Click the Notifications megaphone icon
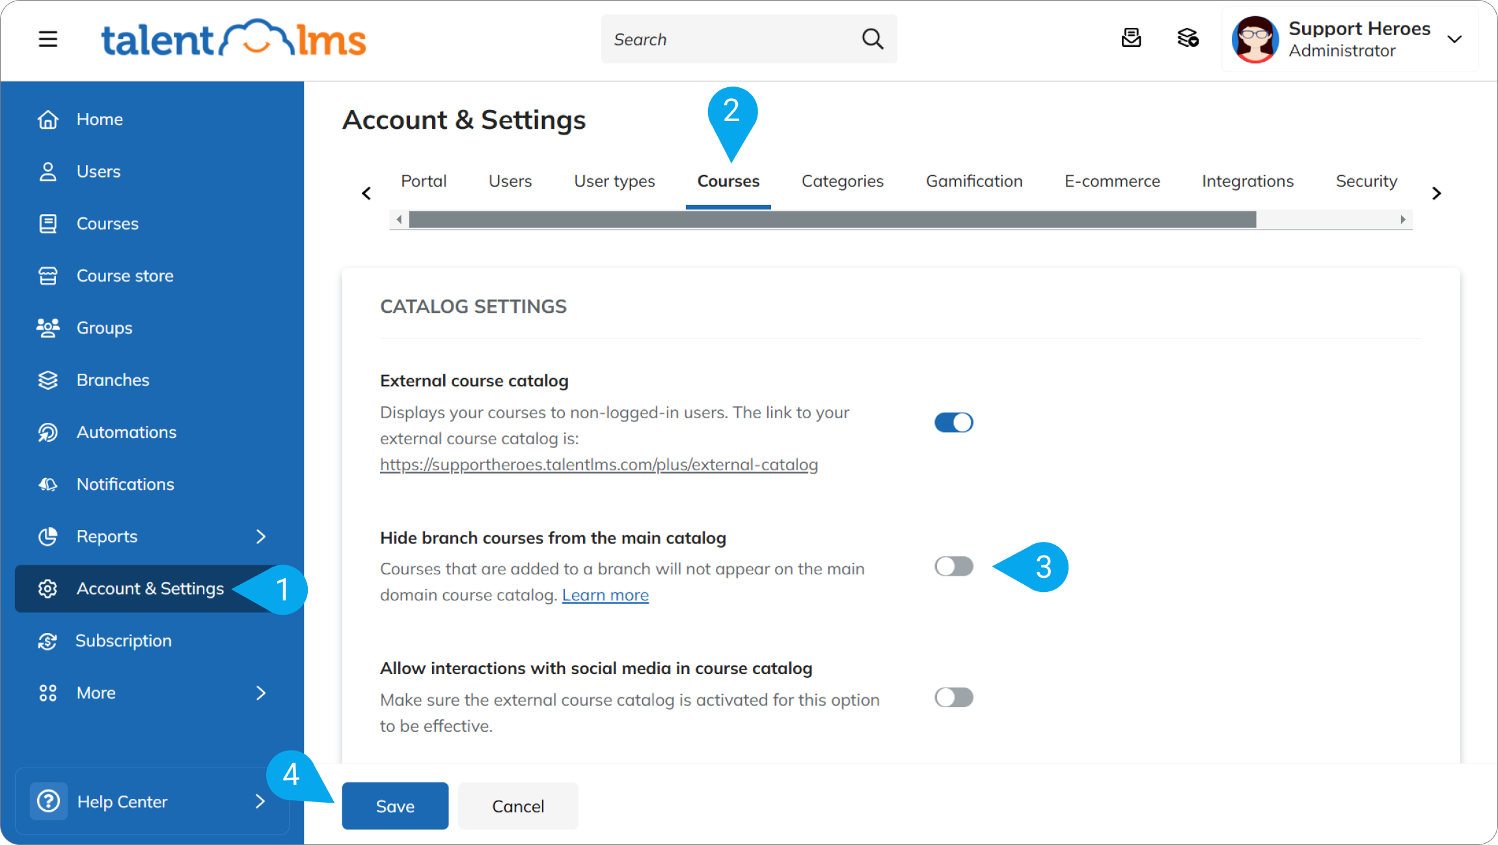 click(x=48, y=485)
